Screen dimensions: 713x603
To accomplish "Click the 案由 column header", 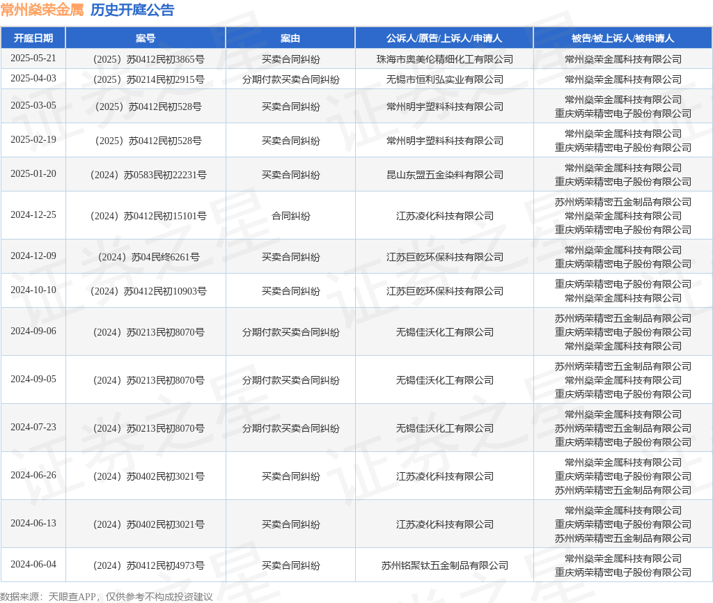I will pyautogui.click(x=290, y=38).
